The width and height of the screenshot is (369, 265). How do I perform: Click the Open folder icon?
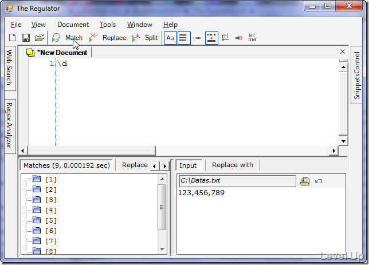pos(40,38)
